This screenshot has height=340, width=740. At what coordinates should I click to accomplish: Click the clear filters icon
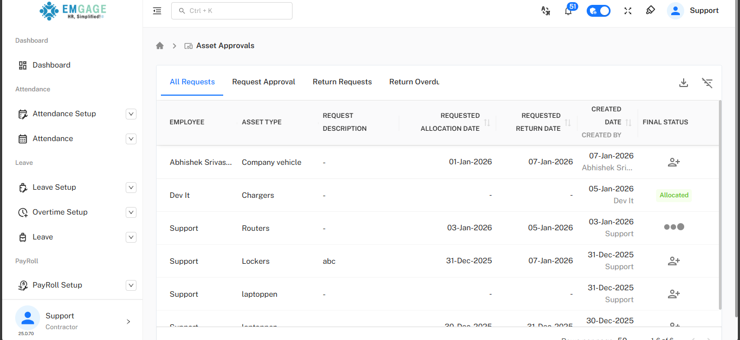[x=707, y=83]
